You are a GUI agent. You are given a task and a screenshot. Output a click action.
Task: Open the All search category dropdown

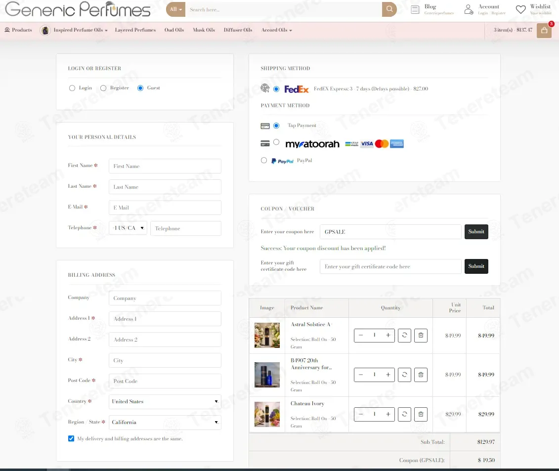pyautogui.click(x=176, y=9)
